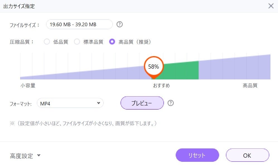
Task: Click the file size input field
Action: click(79, 24)
